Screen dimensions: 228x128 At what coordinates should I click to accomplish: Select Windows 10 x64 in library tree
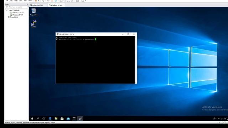tap(17, 15)
